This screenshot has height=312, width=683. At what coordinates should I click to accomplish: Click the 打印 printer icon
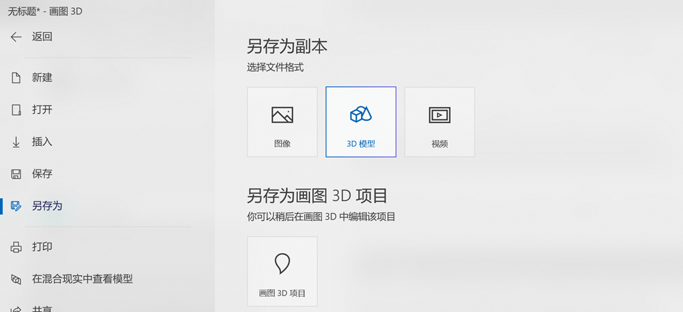16,247
